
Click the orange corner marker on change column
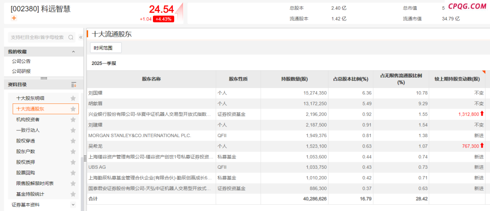pos(484,72)
